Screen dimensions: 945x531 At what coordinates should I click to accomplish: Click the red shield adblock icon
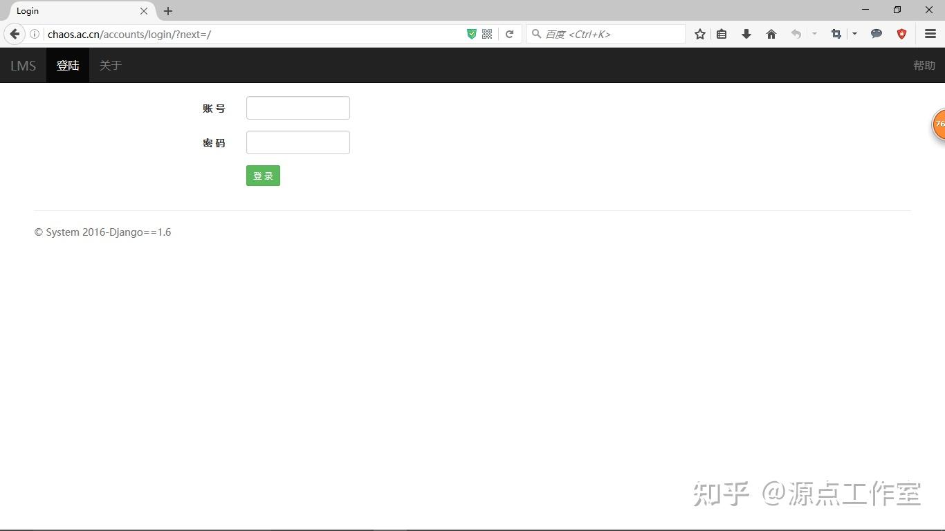901,33
